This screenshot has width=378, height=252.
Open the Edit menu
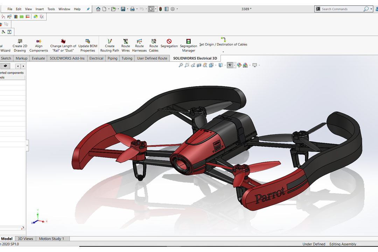[19, 9]
